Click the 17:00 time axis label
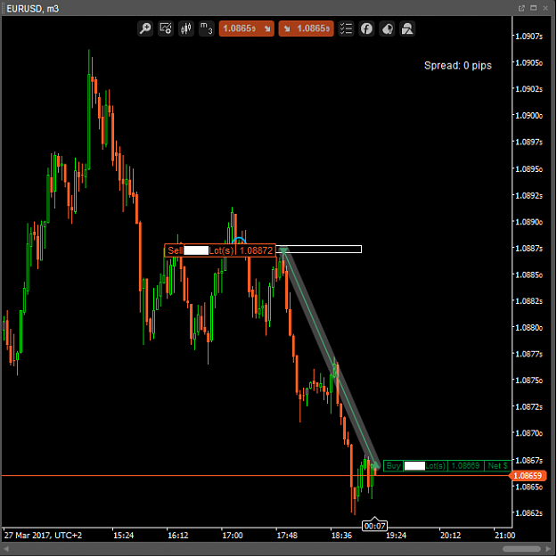The width and height of the screenshot is (557, 557). (233, 536)
